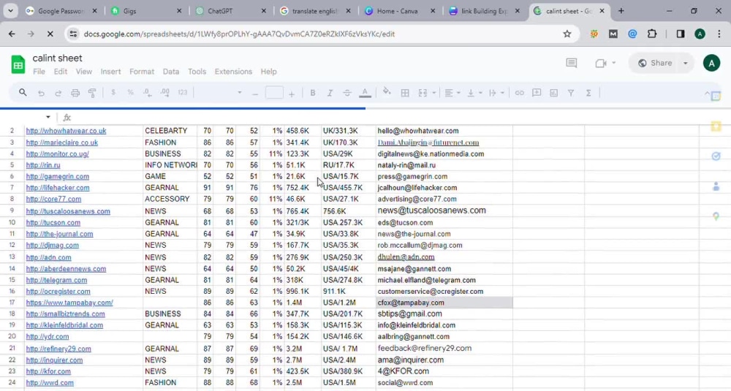Click the Sheets home logo
This screenshot has width=731, height=391.
click(x=18, y=64)
